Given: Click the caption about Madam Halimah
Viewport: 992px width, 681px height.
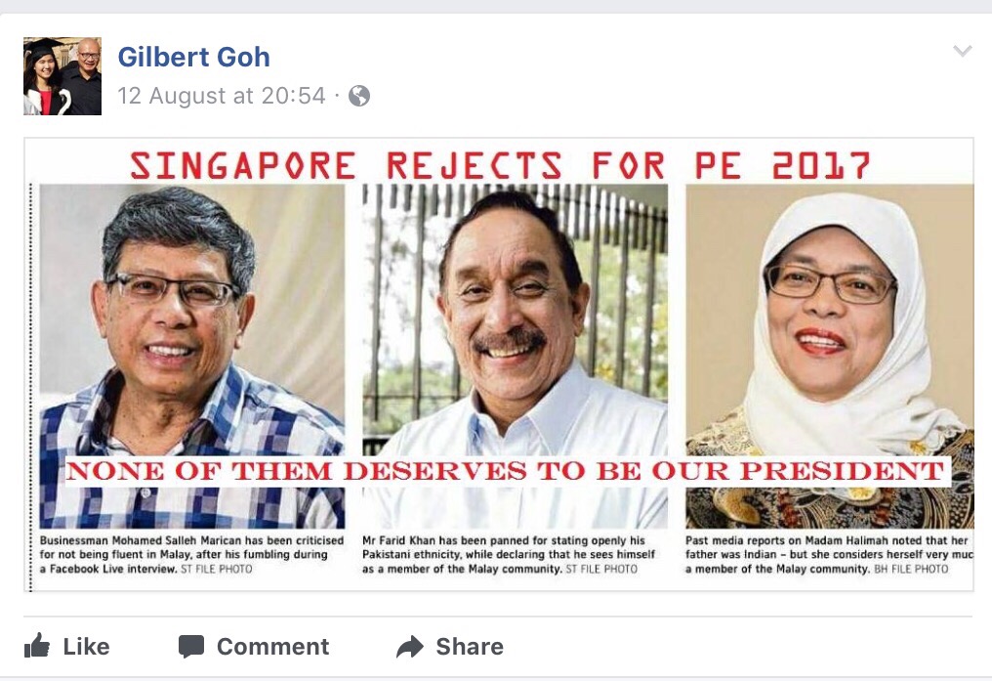Looking at the screenshot, I should [829, 554].
